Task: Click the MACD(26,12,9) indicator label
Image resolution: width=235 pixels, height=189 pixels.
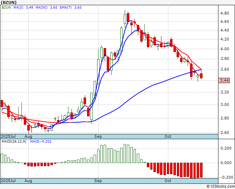Action: (x=14, y=142)
